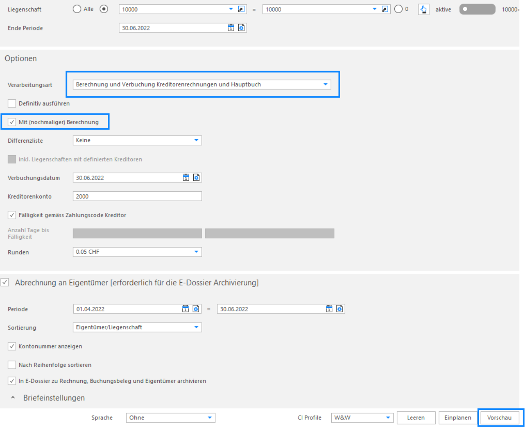The image size is (525, 431).
Task: Click the Kreditorenkonto input field
Action: click(137, 196)
